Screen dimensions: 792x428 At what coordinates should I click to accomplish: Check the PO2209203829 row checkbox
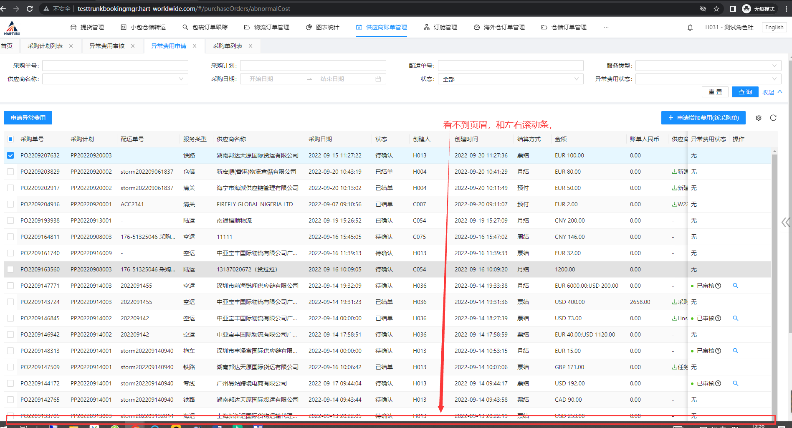(x=10, y=172)
